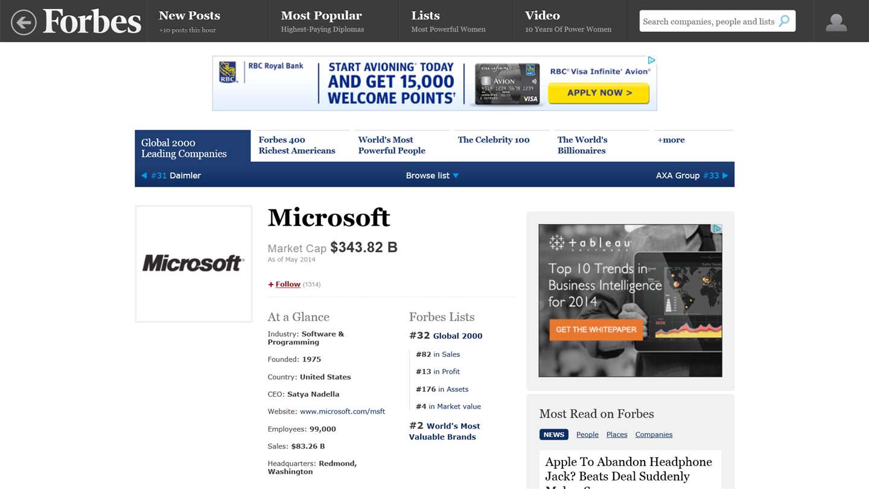This screenshot has height=489, width=869.
Task: Click the At a Glance heading
Action: coord(299,317)
